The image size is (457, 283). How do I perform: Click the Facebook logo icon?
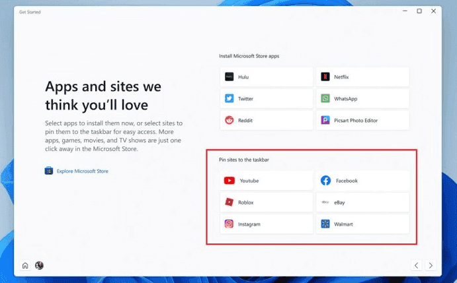pyautogui.click(x=325, y=181)
